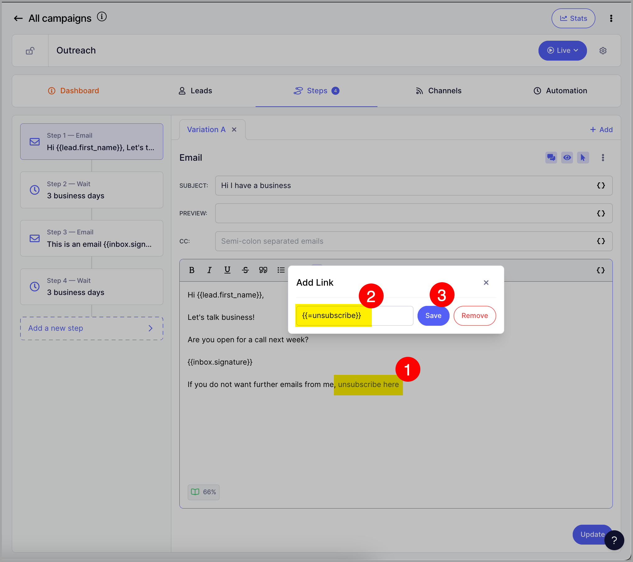The image size is (633, 562).
Task: Click the Steps count badge 4
Action: point(335,91)
